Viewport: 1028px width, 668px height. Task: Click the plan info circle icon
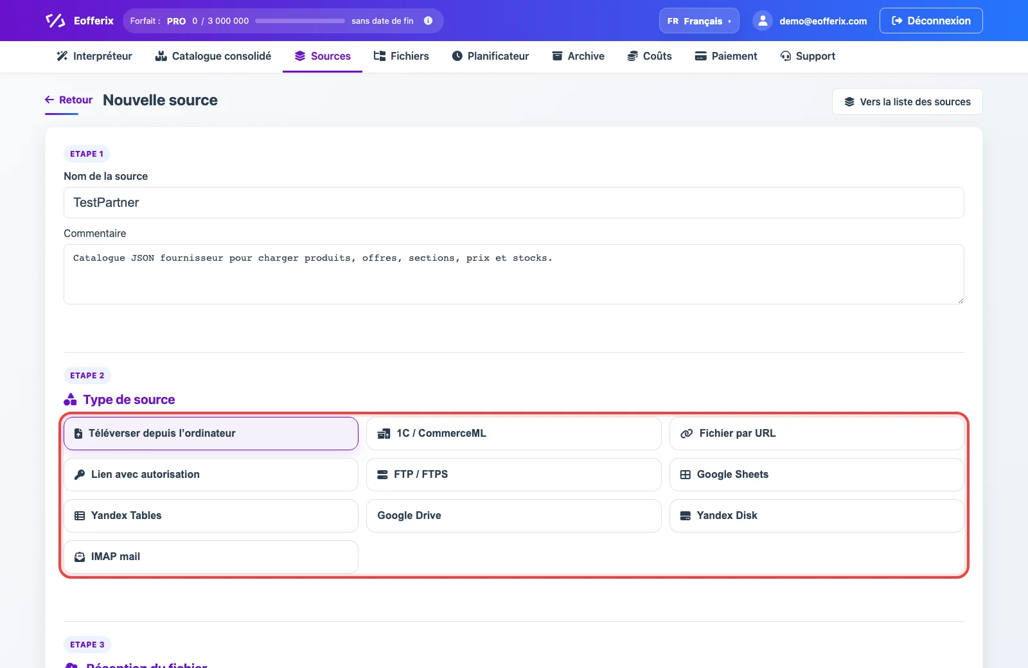coord(428,21)
